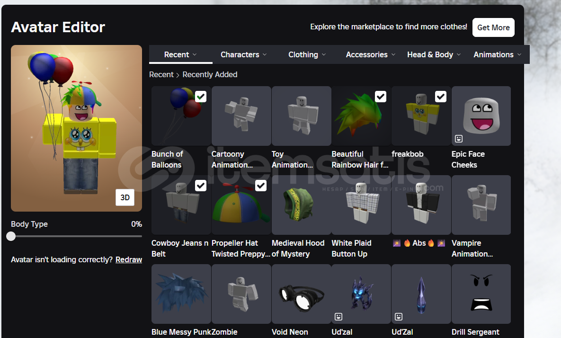Click the Beautiful Rainbow Hair item image
561x338 pixels.
(x=361, y=116)
